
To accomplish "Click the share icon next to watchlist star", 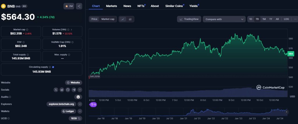I will tap(79, 6).
